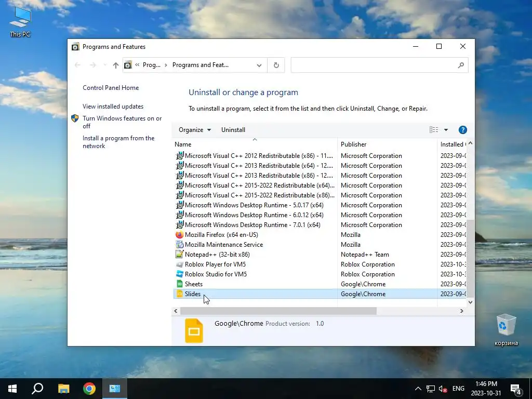Viewport: 532px width, 399px height.
Task: Click the blue Help question mark icon
Action: [462, 130]
